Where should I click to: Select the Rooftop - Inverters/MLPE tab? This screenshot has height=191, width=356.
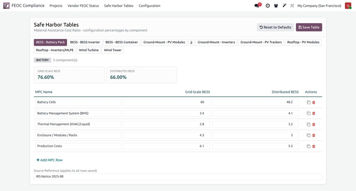(x=55, y=50)
